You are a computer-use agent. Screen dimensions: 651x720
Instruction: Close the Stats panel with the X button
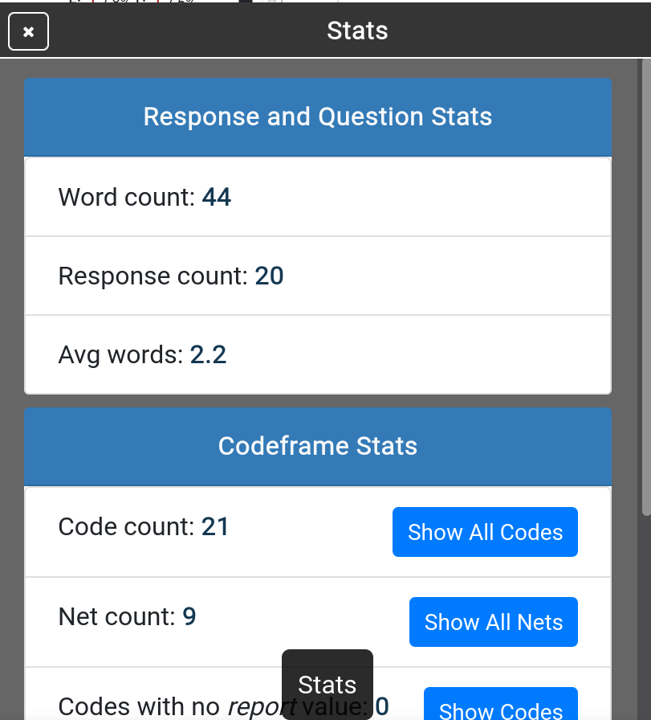coord(28,32)
